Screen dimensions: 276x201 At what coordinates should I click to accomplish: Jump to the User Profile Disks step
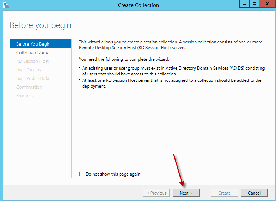click(33, 78)
